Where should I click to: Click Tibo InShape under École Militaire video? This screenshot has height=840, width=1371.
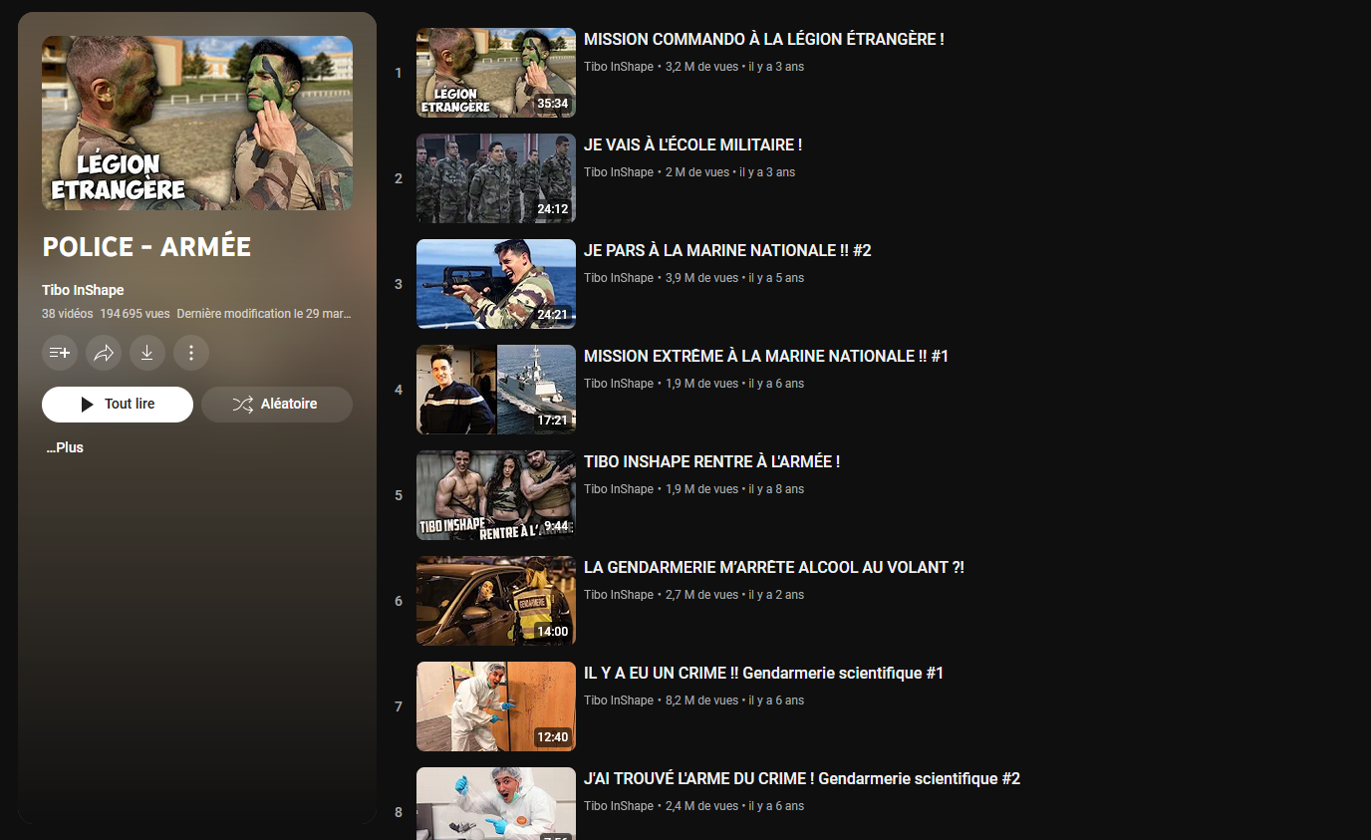(619, 172)
